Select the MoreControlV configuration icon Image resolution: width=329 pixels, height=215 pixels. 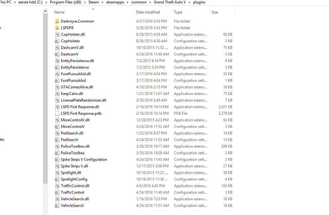pos(57,126)
